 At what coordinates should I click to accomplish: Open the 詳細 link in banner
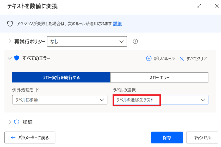pyautogui.click(x=117, y=24)
